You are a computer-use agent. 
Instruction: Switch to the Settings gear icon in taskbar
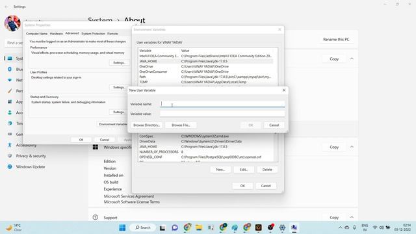(282, 227)
